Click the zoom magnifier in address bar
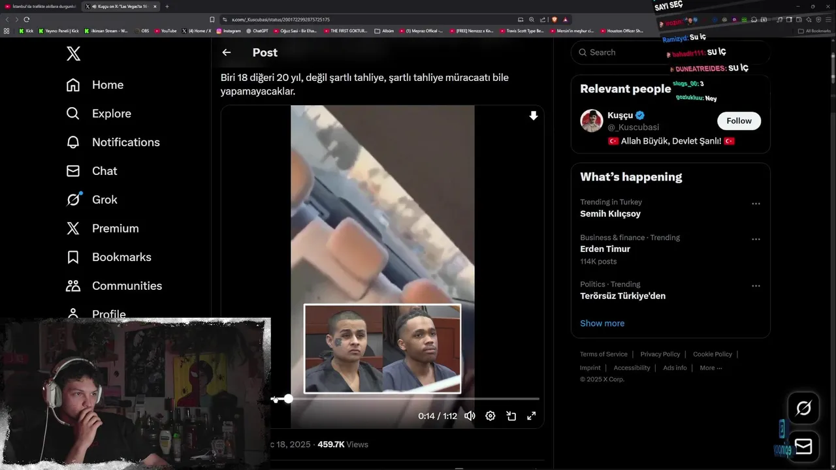 pos(531,20)
